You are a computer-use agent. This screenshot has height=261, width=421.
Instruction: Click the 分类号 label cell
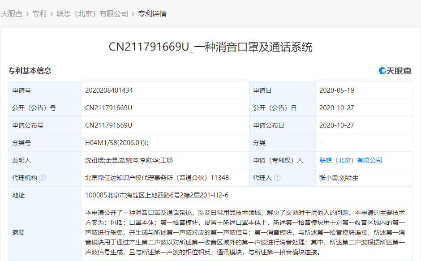coord(45,143)
